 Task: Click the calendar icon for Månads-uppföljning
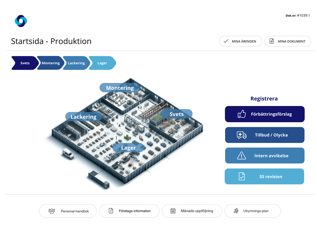173,211
